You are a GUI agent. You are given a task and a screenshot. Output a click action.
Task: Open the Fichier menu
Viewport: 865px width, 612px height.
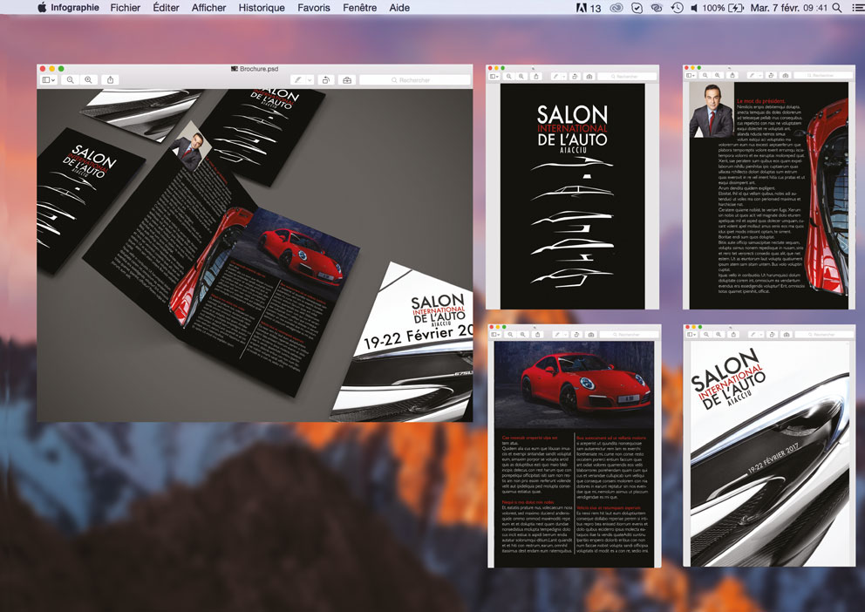[126, 8]
